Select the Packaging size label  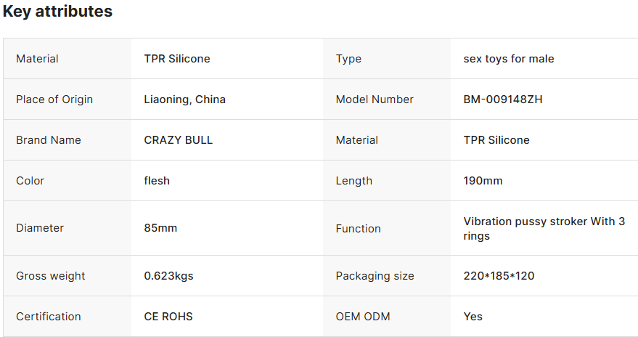pyautogui.click(x=375, y=276)
